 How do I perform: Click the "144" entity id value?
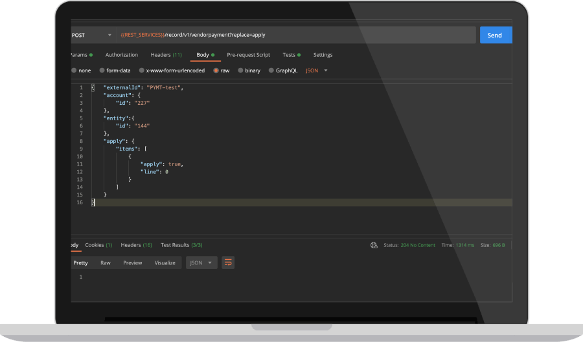(x=142, y=126)
